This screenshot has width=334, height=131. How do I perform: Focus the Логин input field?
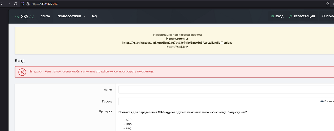pyautogui.click(x=226, y=90)
